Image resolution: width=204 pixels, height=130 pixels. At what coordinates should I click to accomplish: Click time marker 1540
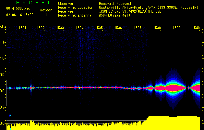[x=196, y=28]
